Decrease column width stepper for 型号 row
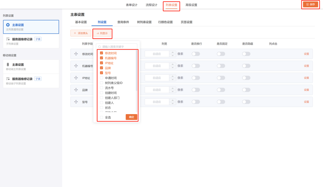This screenshot has width=323, height=187. 173,103
